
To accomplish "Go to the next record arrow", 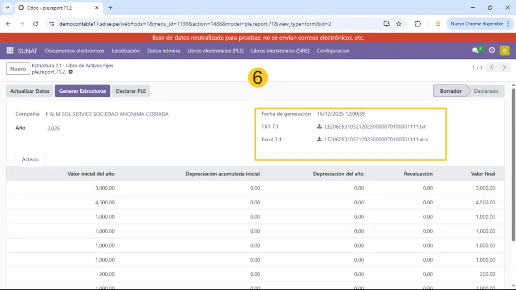I will point(504,68).
